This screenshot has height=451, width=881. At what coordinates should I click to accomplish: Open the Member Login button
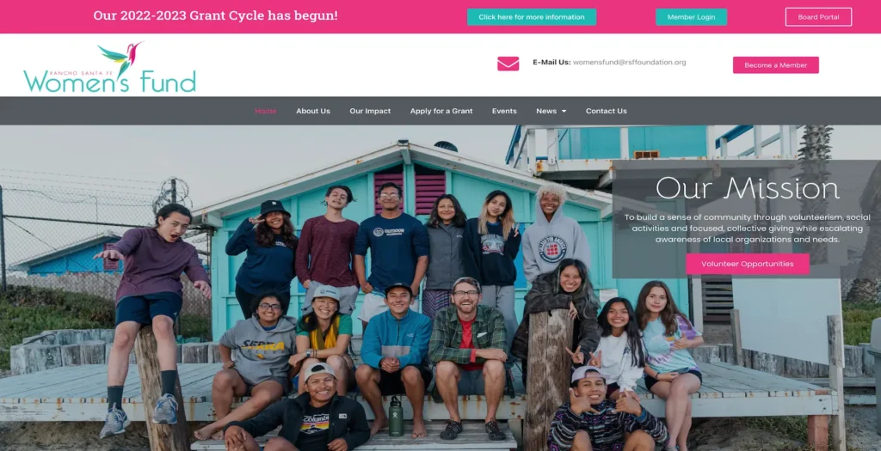(691, 17)
